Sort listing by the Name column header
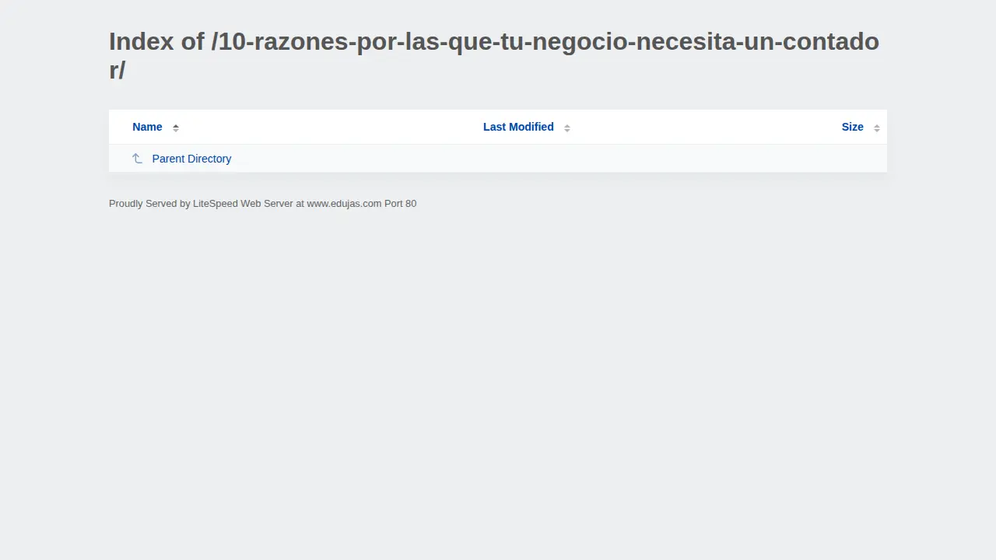The height and width of the screenshot is (560, 996). (x=147, y=127)
